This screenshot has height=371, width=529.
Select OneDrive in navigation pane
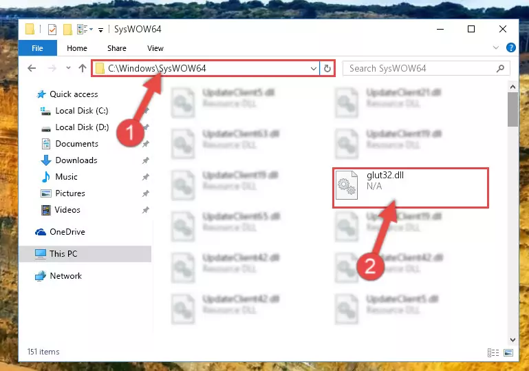(67, 232)
